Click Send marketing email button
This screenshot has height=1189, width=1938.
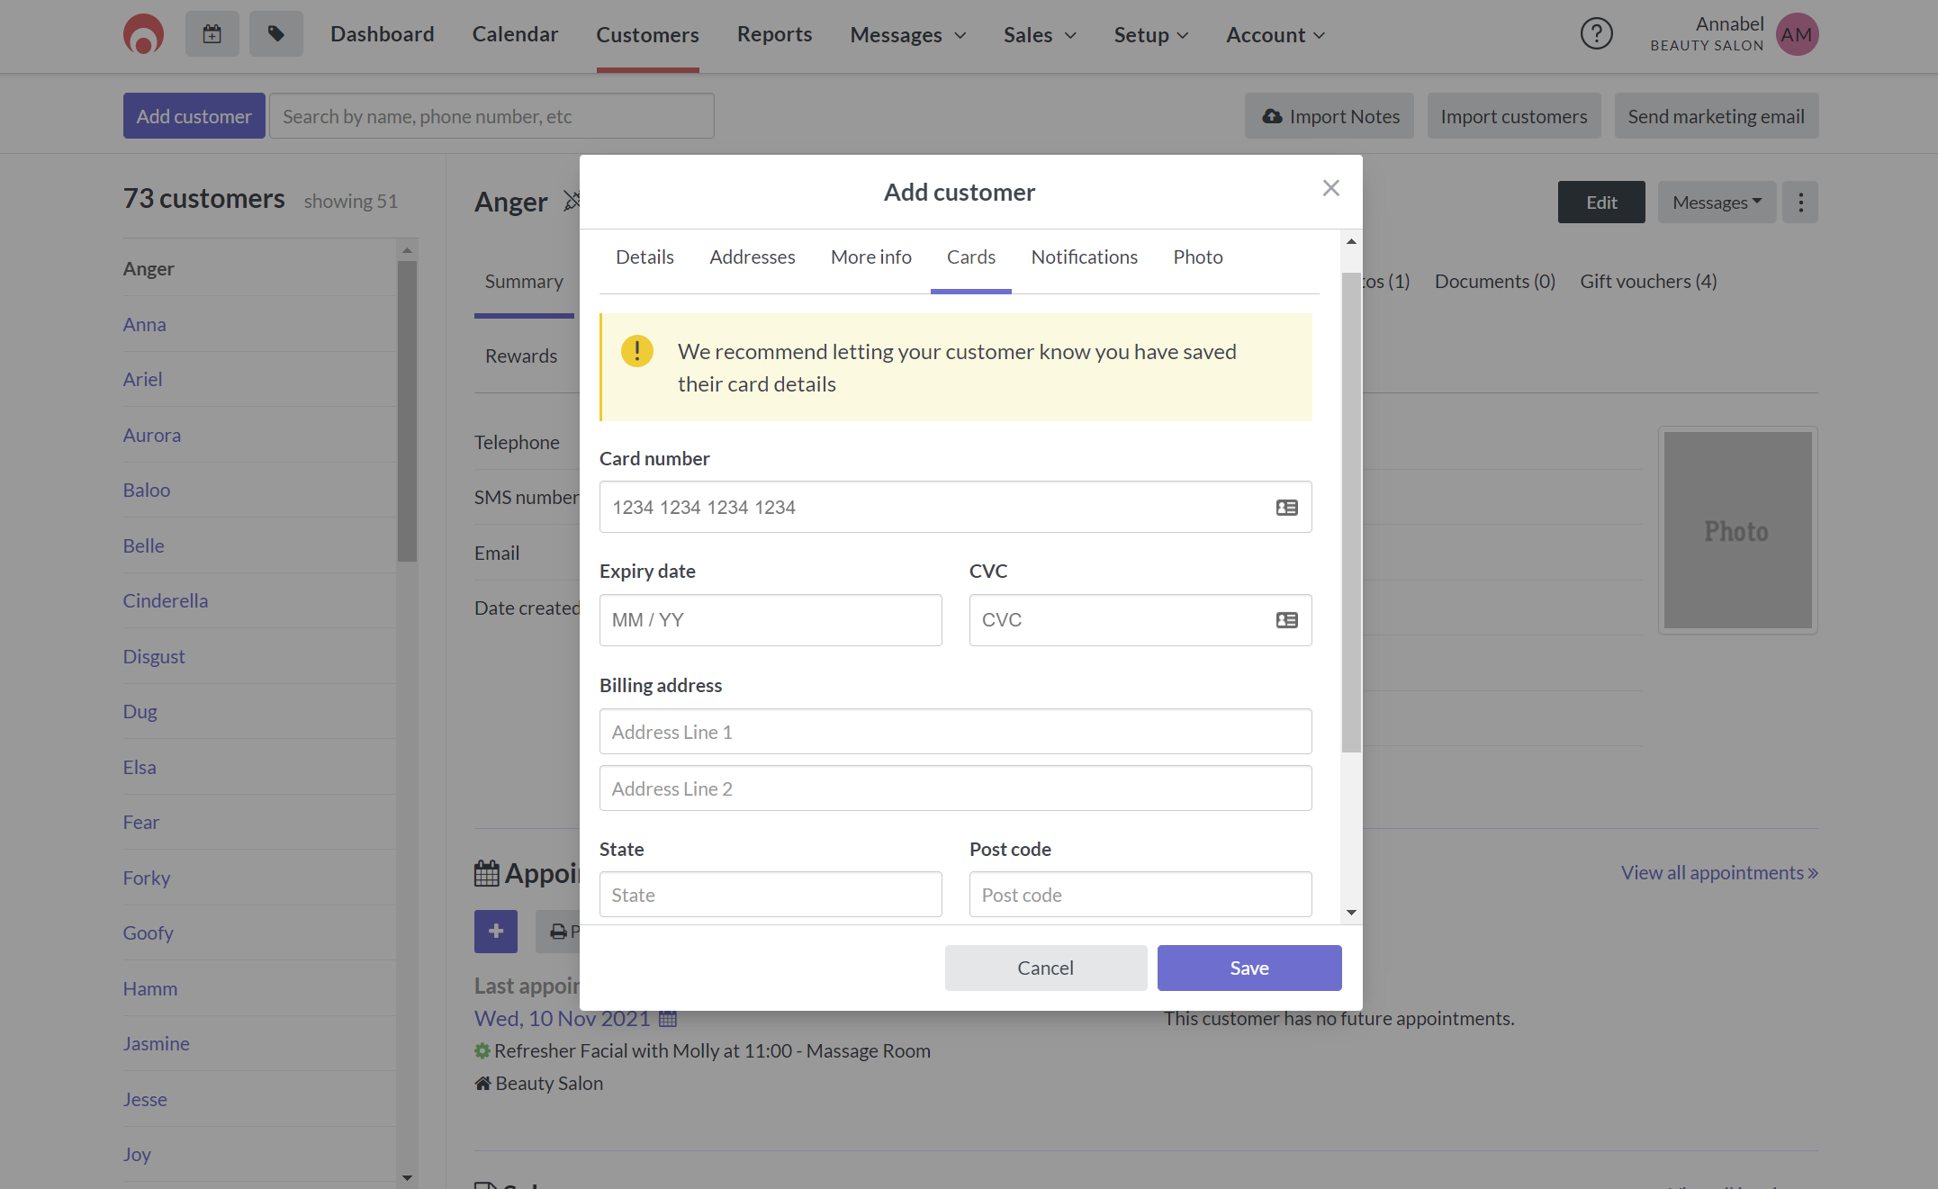[x=1716, y=116]
